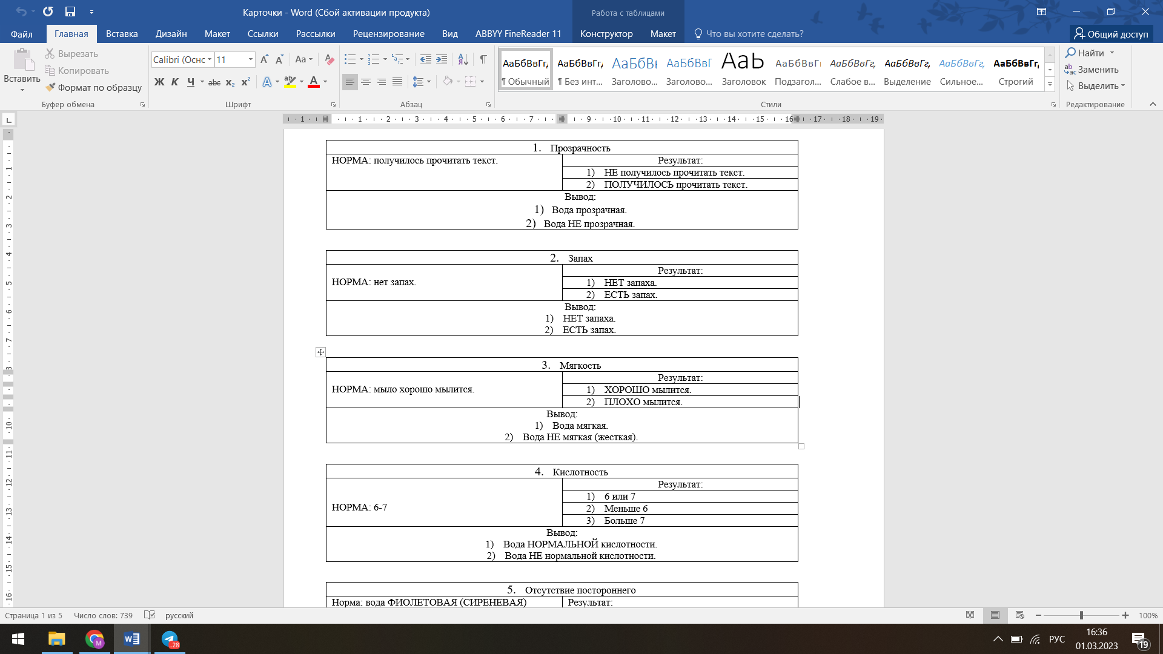
Task: Open the line spacing options
Action: click(x=418, y=82)
